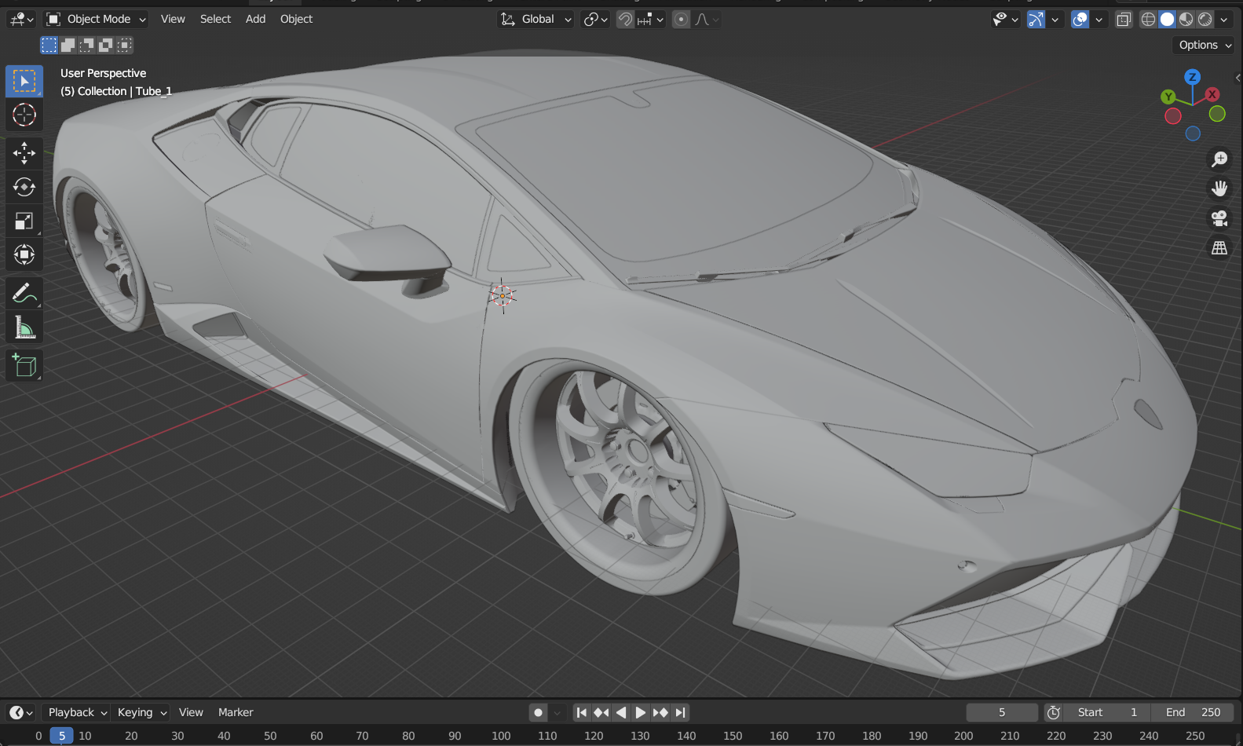Open the snapping options dropdown
Screen dimensions: 1243x746
pos(650,19)
